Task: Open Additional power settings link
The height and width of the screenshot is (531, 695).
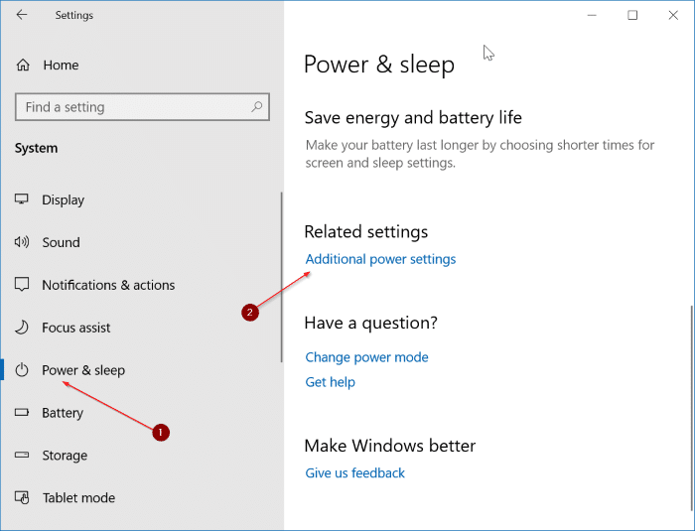Action: 380,259
